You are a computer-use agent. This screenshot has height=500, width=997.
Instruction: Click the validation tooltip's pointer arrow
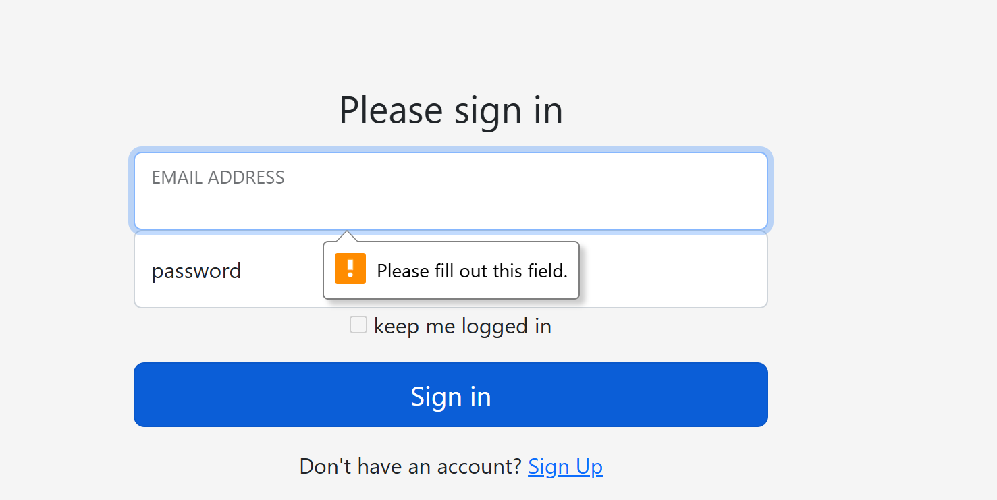(346, 236)
